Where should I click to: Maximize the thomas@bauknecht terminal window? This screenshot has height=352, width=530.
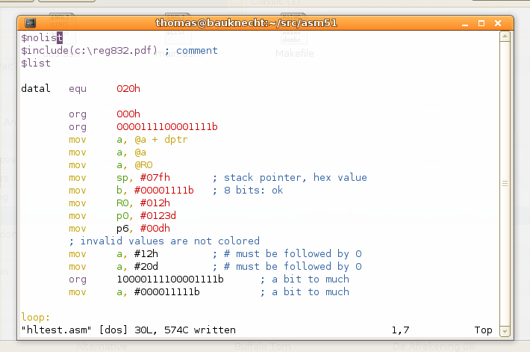pyautogui.click(x=481, y=23)
